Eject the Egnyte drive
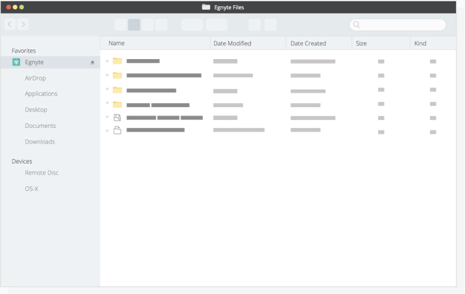Screen dimensions: 465x294 [x=91, y=62]
